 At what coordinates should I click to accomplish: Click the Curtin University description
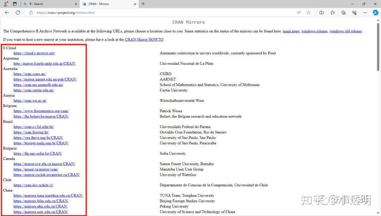pos(174,90)
